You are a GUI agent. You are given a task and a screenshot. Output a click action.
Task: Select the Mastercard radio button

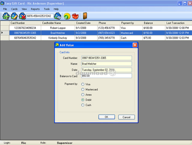[83, 90]
